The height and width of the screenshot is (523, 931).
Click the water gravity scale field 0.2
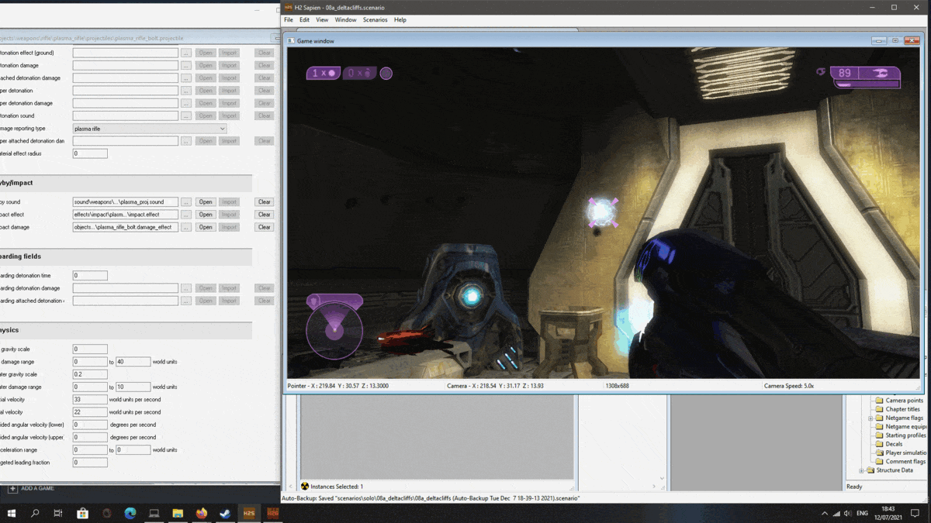(90, 374)
